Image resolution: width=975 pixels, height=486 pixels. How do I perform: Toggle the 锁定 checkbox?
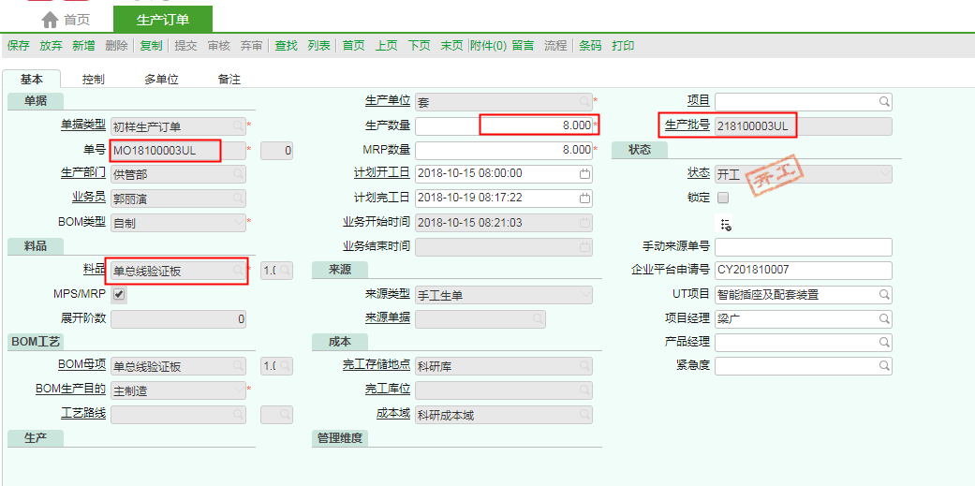click(722, 198)
